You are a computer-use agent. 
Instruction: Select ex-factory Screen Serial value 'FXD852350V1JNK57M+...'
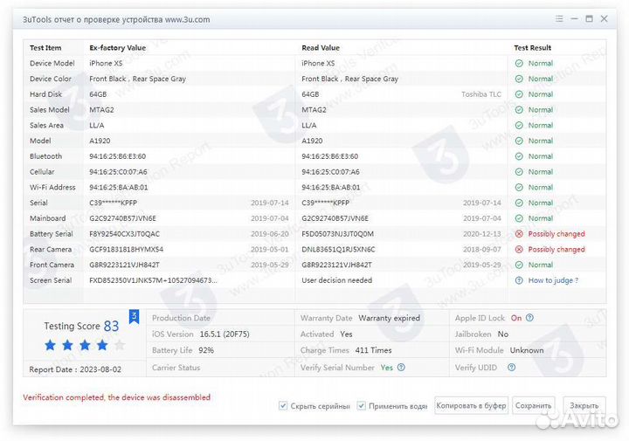pyautogui.click(x=153, y=280)
